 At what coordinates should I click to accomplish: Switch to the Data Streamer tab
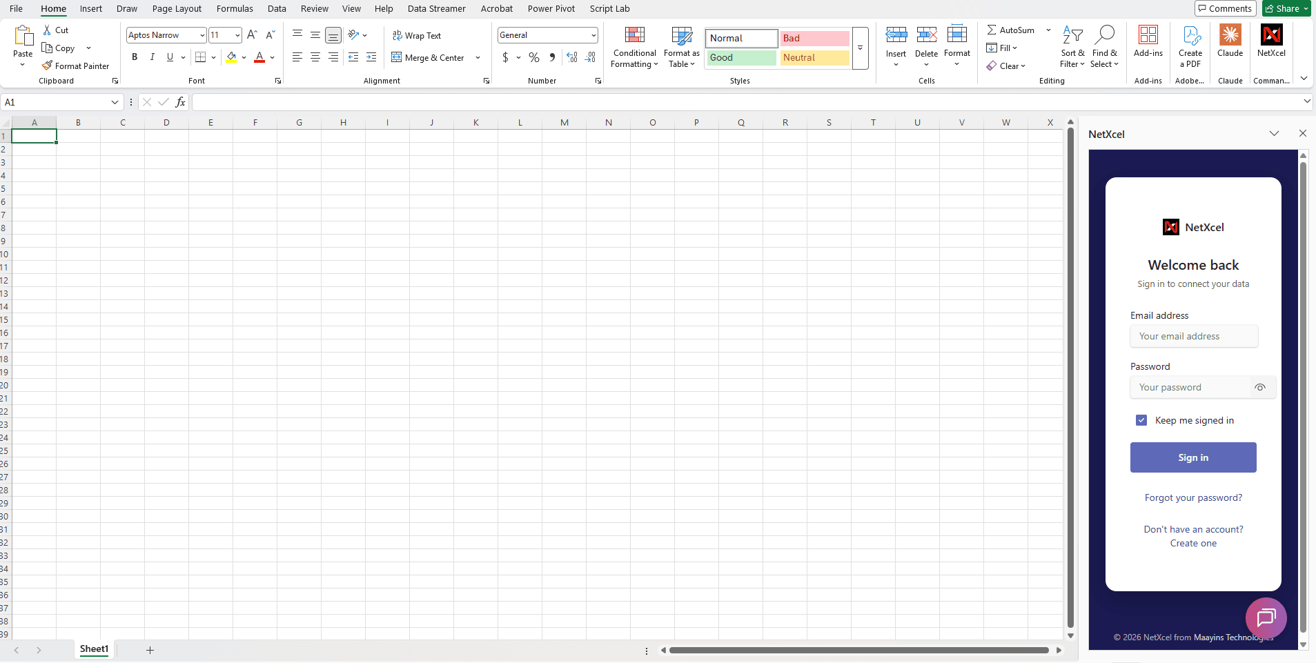click(436, 9)
